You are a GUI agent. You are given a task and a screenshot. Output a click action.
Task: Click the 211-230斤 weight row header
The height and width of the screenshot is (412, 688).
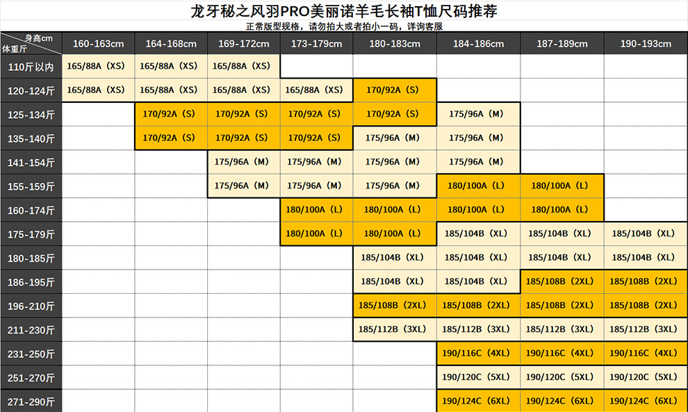click(31, 329)
